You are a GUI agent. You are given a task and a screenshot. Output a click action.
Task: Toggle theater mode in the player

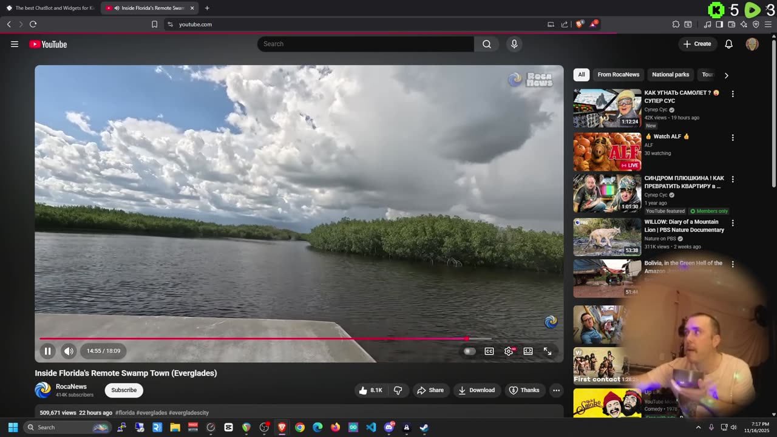click(528, 351)
